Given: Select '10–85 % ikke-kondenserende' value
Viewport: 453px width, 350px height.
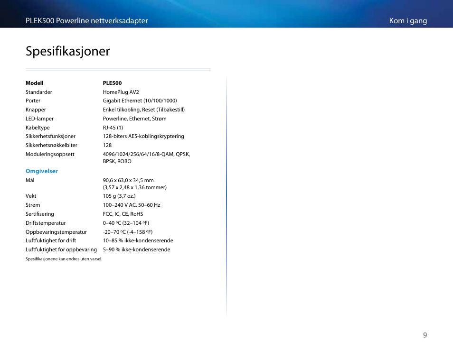Looking at the screenshot, I should pos(138,240).
